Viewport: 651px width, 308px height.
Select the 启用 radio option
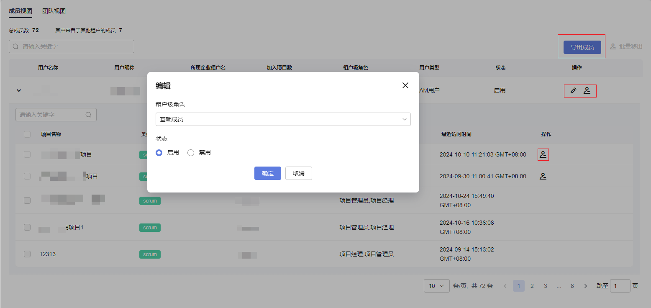coord(159,153)
